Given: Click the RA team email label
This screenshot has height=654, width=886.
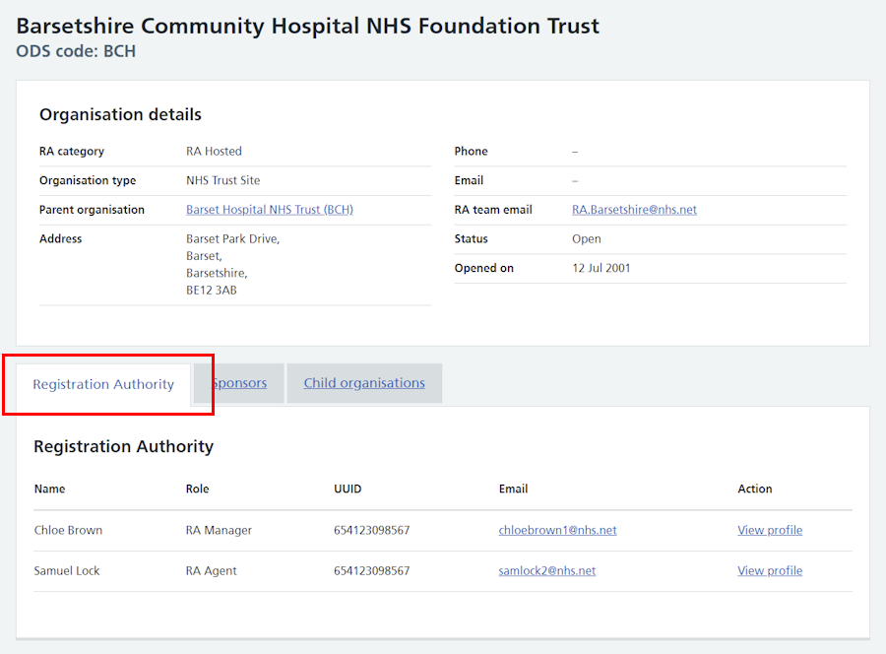Looking at the screenshot, I should 493,210.
